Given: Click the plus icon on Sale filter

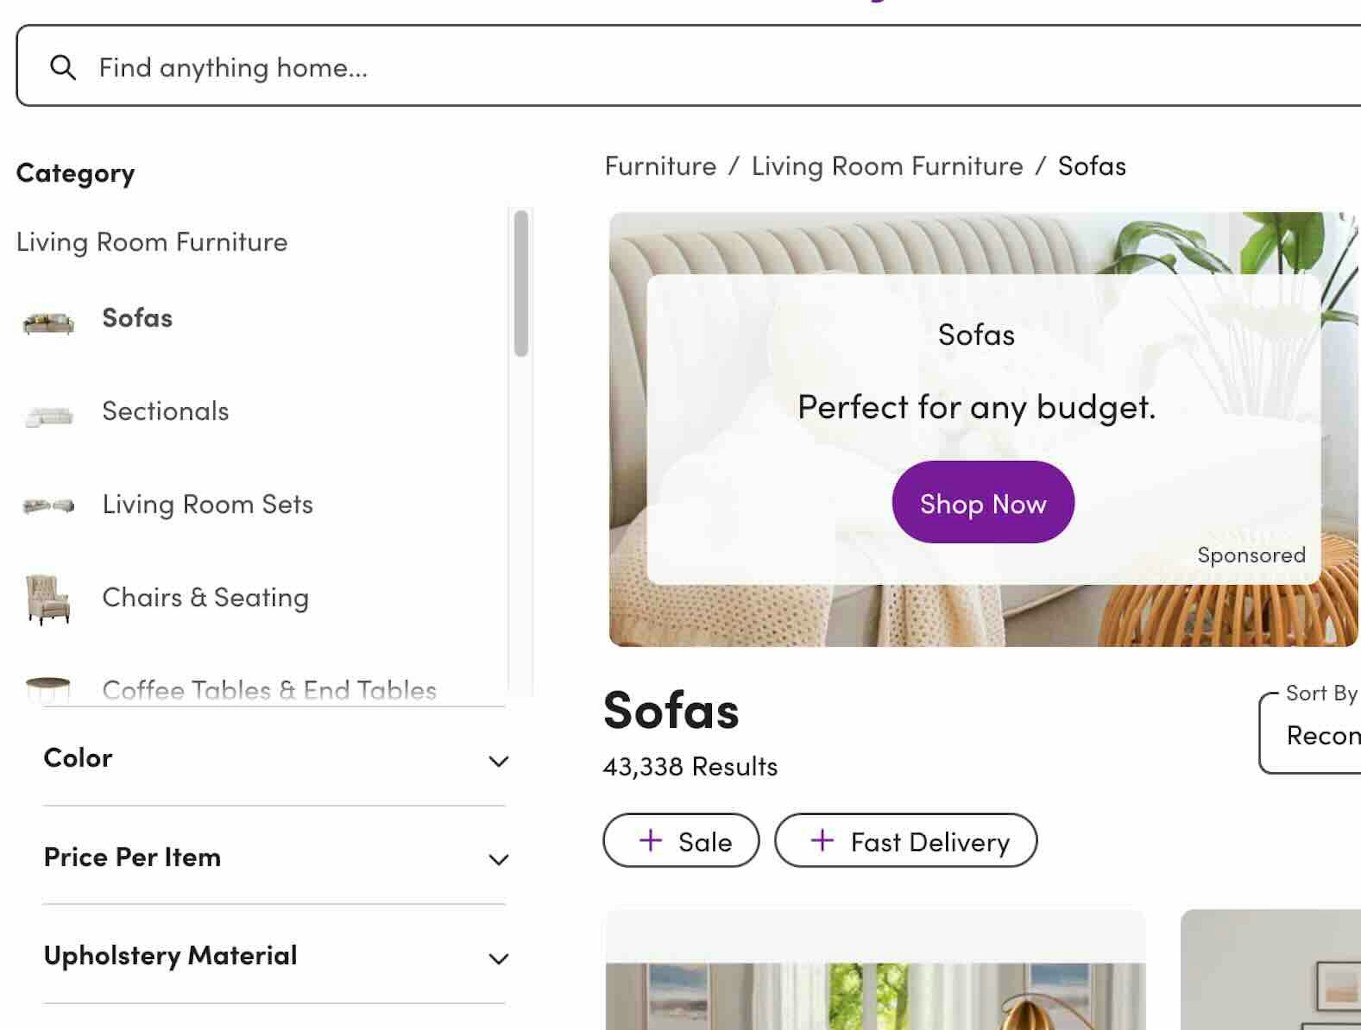Looking at the screenshot, I should pos(650,840).
